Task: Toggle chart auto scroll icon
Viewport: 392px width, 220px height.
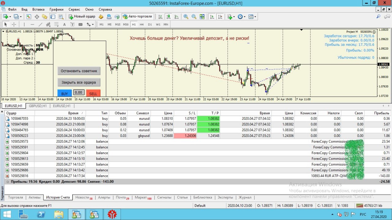Action: coord(212,17)
